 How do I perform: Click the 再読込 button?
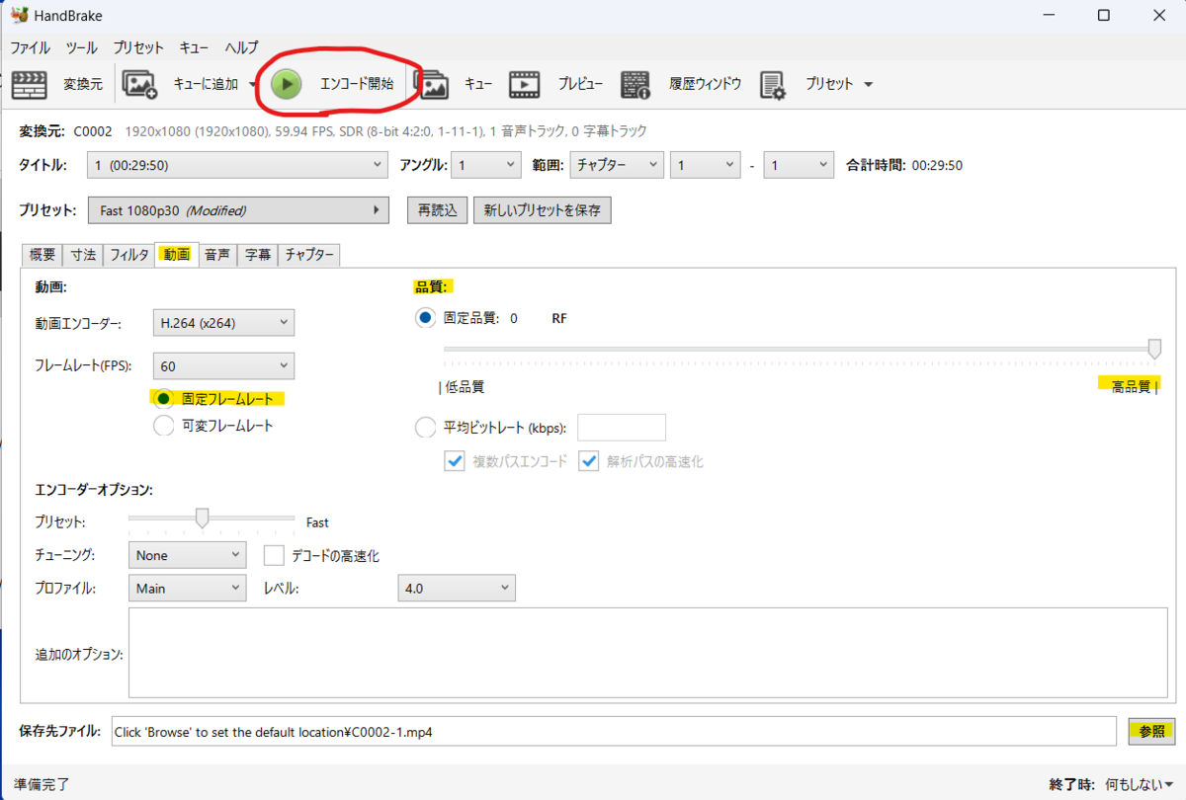pyautogui.click(x=437, y=210)
